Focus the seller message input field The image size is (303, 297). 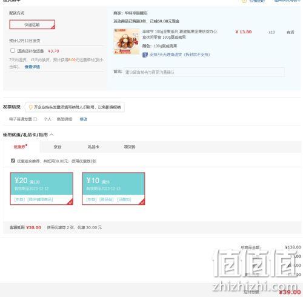tap(204, 72)
